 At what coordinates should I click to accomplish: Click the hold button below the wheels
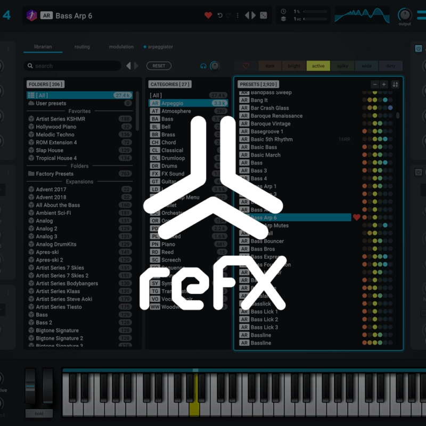click(x=39, y=413)
